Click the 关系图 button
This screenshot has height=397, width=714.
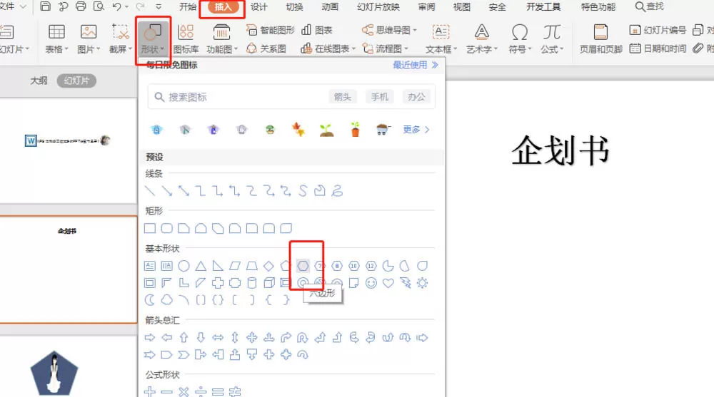tap(266, 48)
